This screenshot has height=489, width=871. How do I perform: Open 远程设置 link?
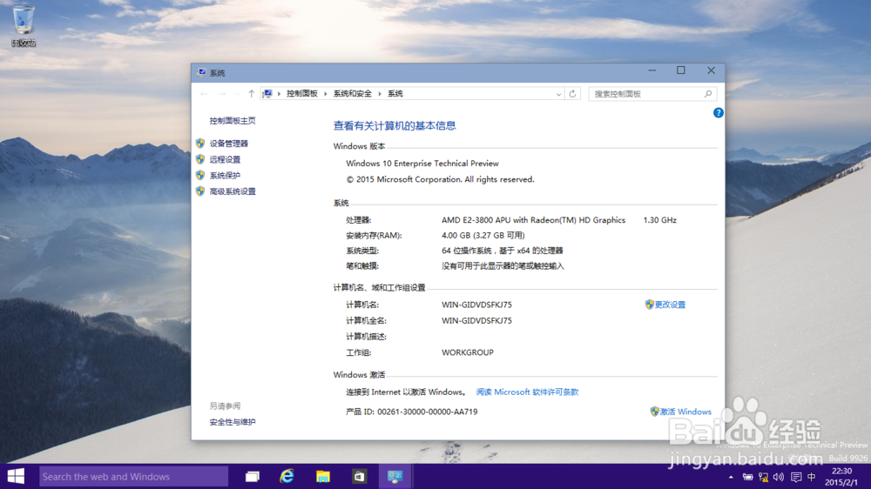click(x=225, y=159)
